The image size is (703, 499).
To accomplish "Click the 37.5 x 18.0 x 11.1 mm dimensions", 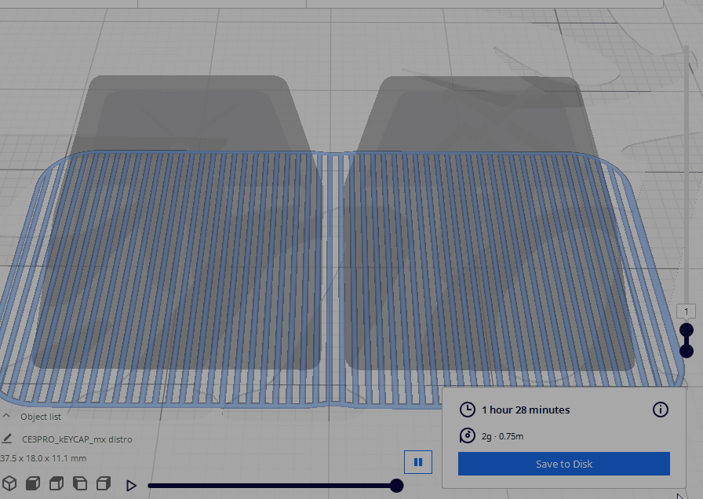I will tap(43, 458).
